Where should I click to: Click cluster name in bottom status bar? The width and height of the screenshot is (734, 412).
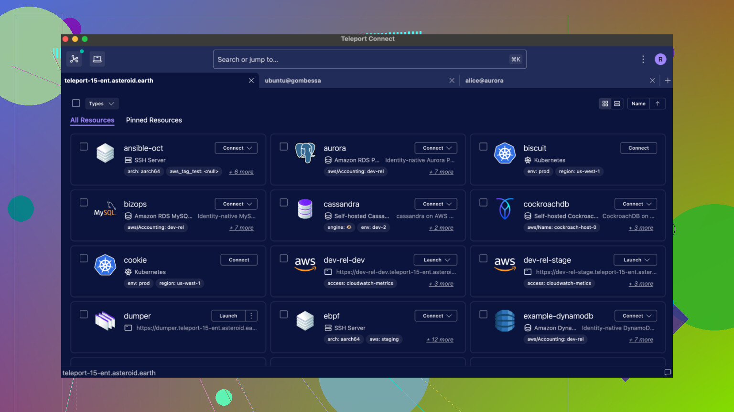(x=109, y=373)
